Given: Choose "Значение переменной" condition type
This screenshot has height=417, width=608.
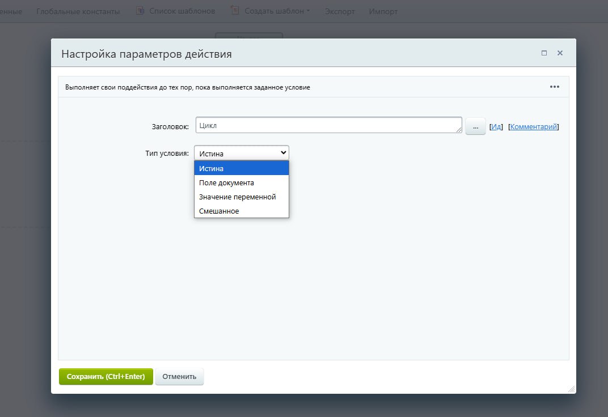Looking at the screenshot, I should point(241,197).
